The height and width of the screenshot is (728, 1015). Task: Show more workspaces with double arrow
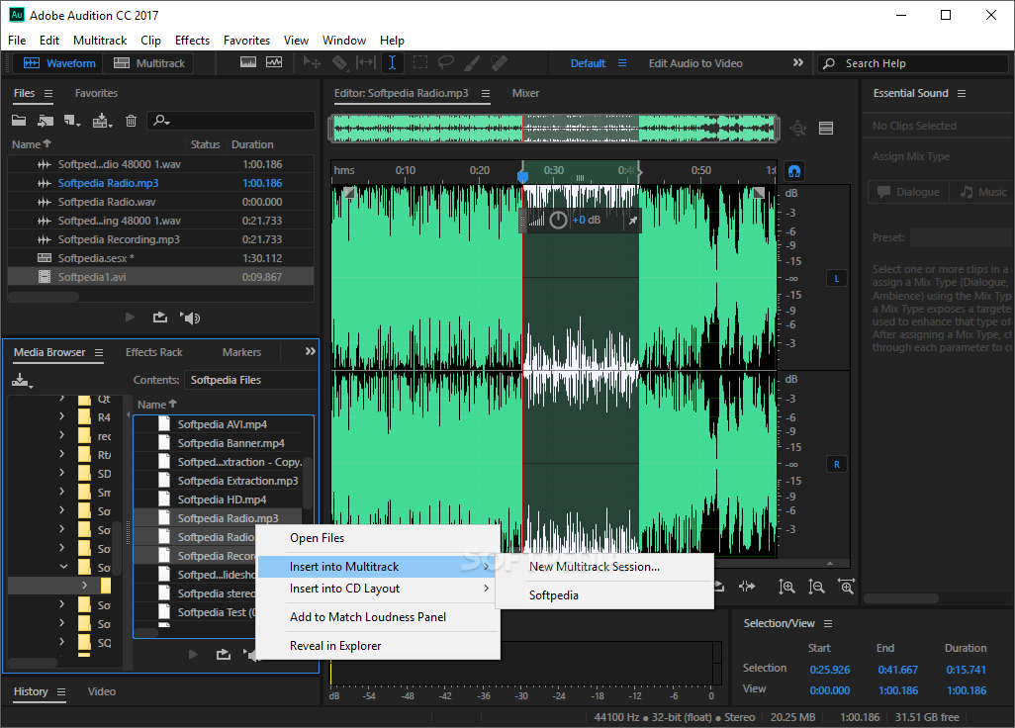point(798,62)
